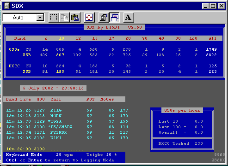This screenshot has width=228, height=166.
Task: Click the 'RST' column header in log
Action: tap(90, 99)
